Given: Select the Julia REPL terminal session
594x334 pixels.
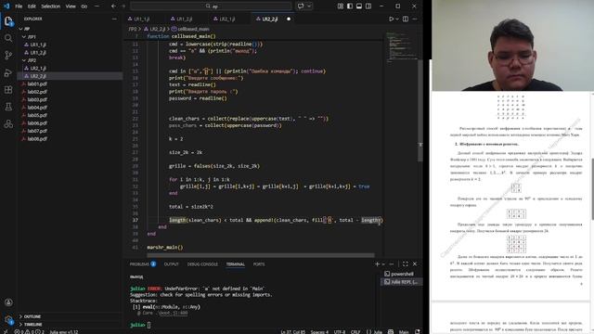Looking at the screenshot, I should (x=402, y=282).
